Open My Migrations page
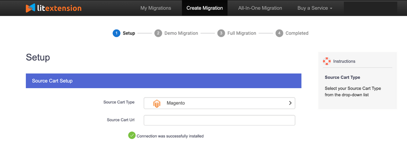 click(x=156, y=8)
